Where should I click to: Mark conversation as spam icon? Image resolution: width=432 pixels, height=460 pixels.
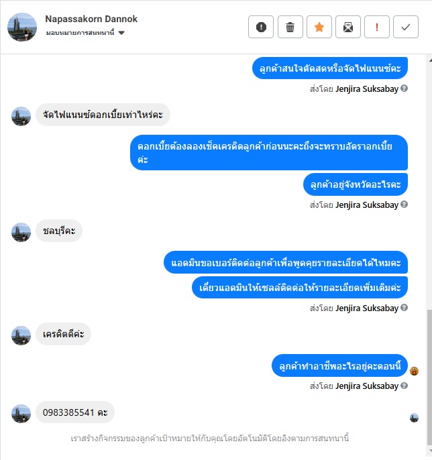click(x=261, y=27)
